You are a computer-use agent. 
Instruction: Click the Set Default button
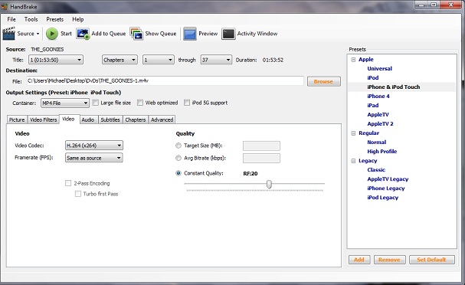pyautogui.click(x=432, y=260)
